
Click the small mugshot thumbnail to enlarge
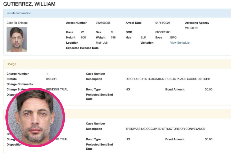pos(16,40)
